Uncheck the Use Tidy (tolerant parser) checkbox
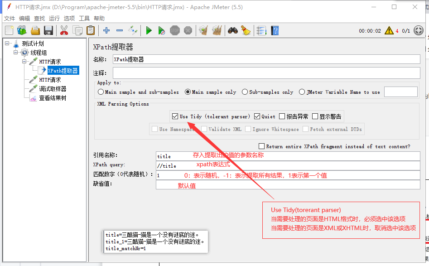 pos(175,116)
